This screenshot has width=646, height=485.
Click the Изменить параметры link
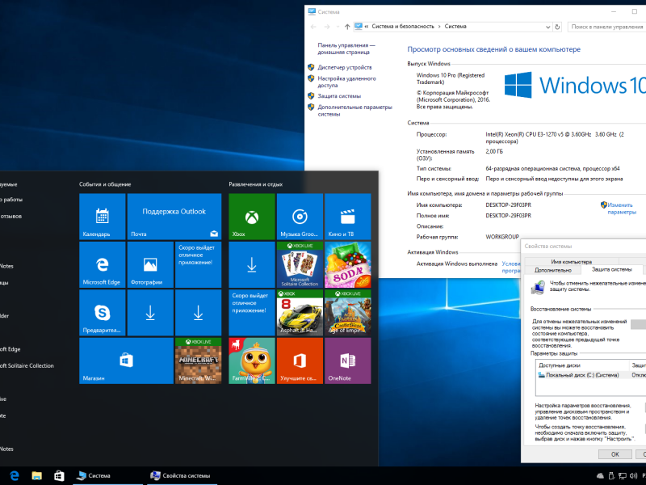622,209
